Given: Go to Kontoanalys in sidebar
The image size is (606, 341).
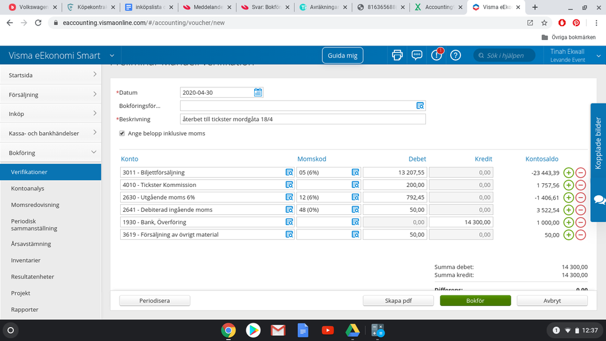Looking at the screenshot, I should pyautogui.click(x=27, y=188).
